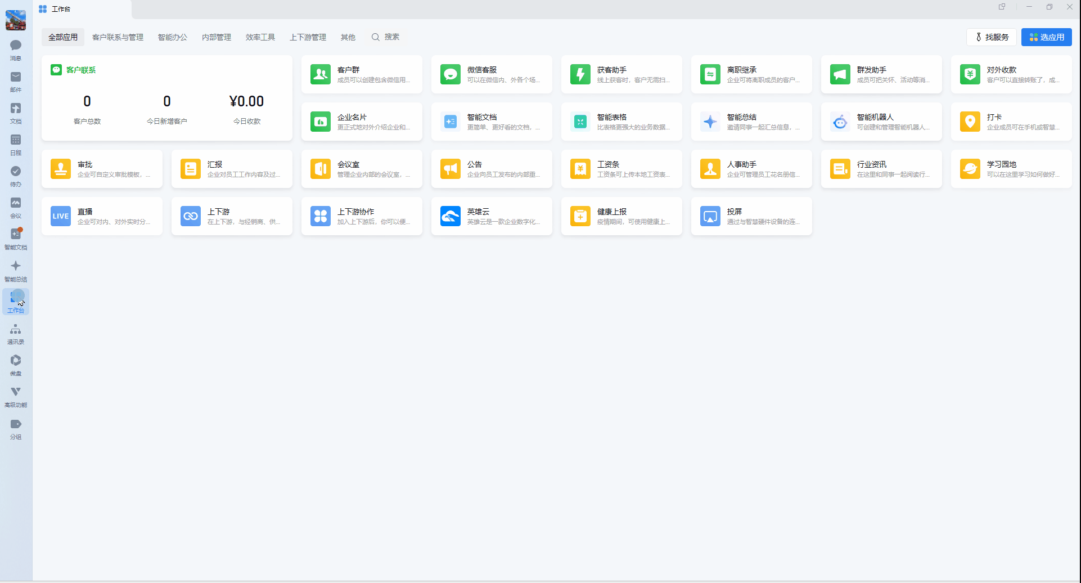Click the 选应用 button
Viewport: 1081px width, 583px height.
pyautogui.click(x=1047, y=37)
